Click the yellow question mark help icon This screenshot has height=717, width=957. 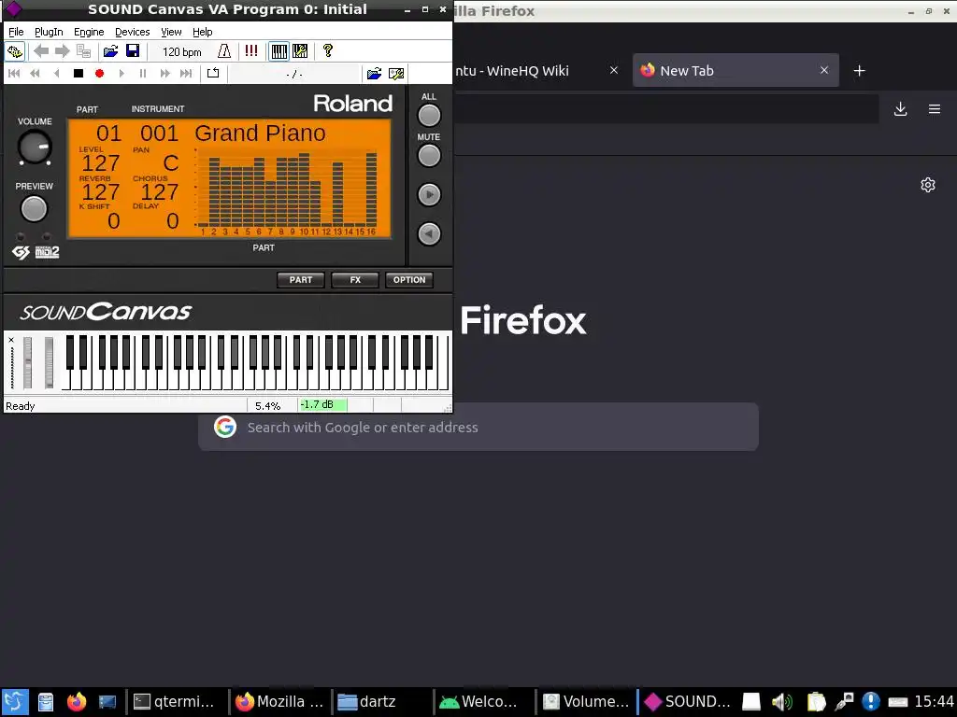pos(328,51)
